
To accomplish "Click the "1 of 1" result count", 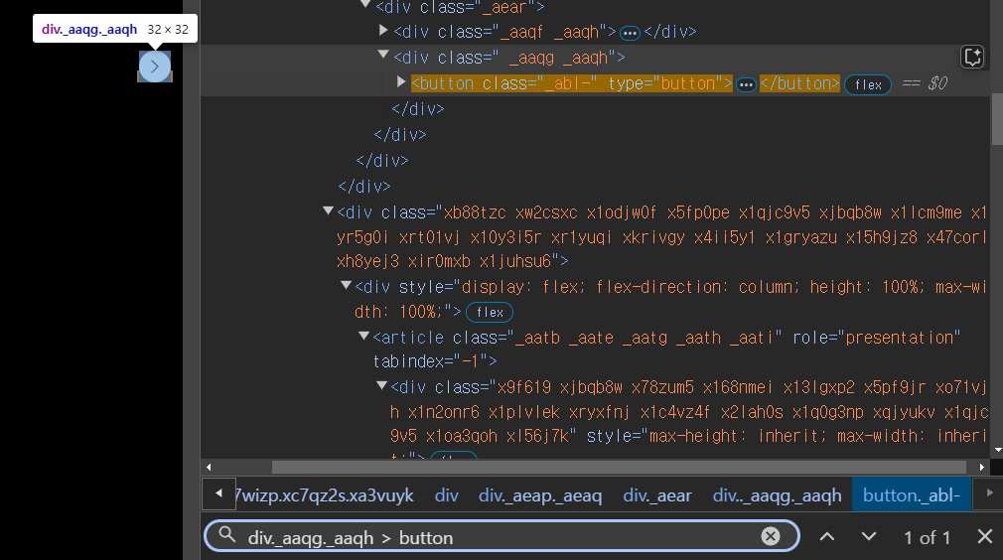I will [x=927, y=537].
